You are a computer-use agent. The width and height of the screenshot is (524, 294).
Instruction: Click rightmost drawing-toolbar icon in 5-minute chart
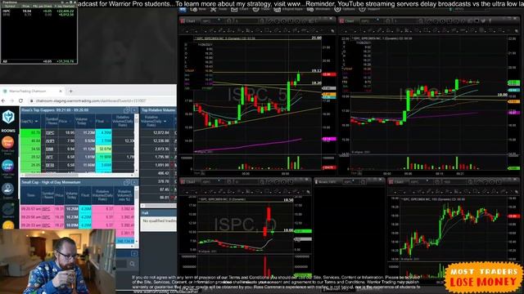[332, 31]
